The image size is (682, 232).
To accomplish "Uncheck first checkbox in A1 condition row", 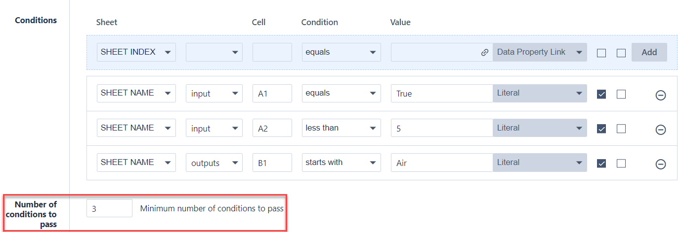I will coord(601,94).
